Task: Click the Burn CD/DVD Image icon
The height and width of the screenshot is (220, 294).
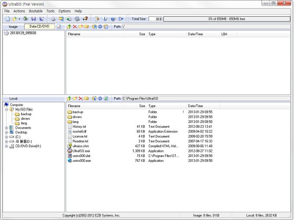Action: [85, 19]
